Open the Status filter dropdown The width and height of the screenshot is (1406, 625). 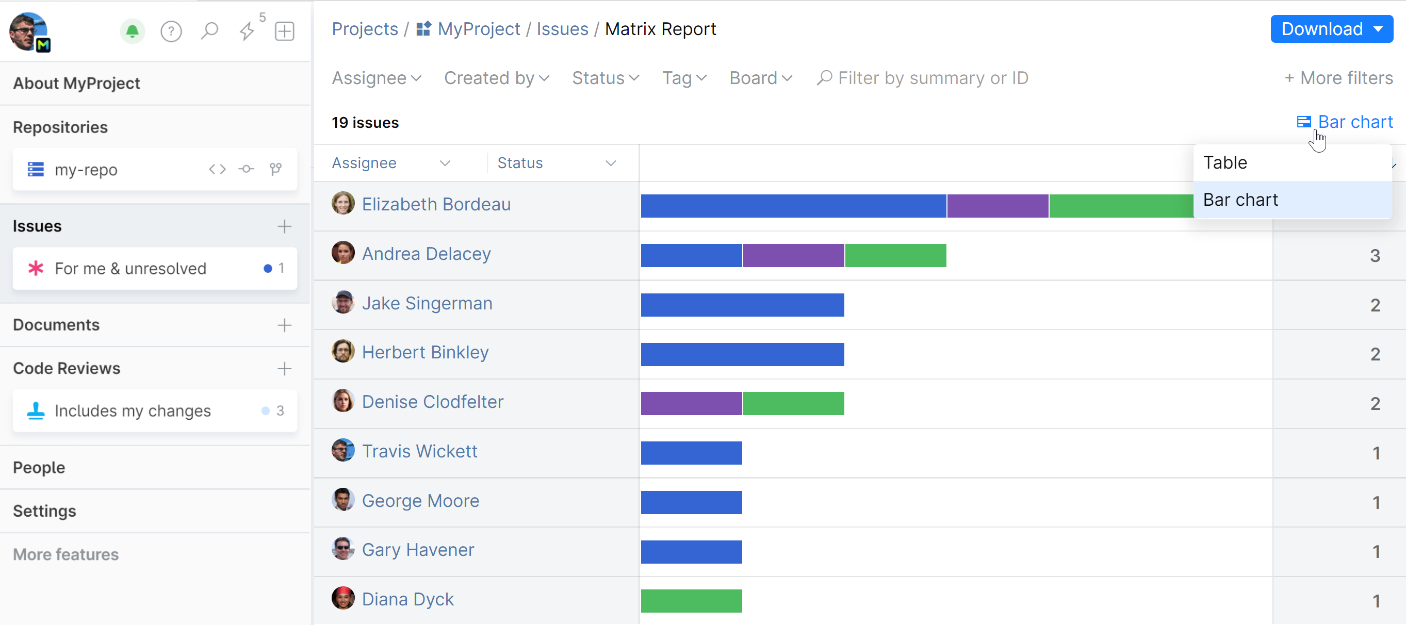click(606, 78)
